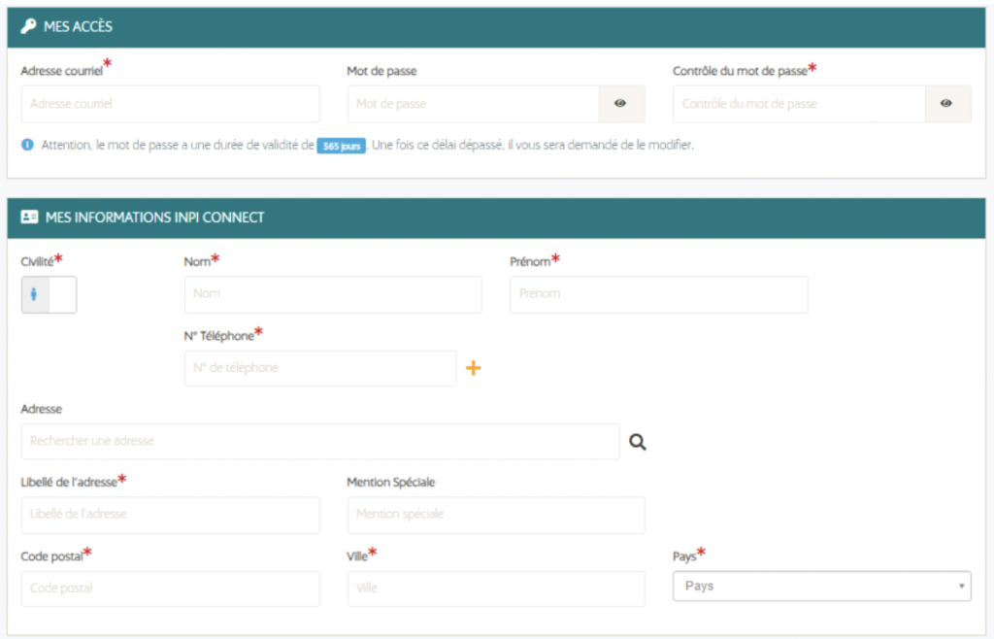This screenshot has height=639, width=994.
Task: Click the 365 jours validity badge
Action: click(x=341, y=146)
